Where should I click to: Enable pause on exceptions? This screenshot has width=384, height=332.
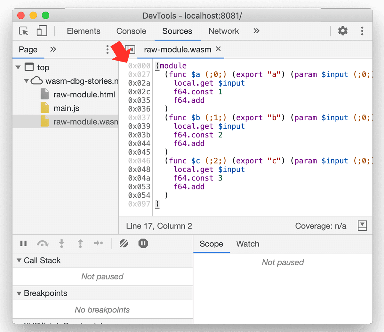[143, 243]
